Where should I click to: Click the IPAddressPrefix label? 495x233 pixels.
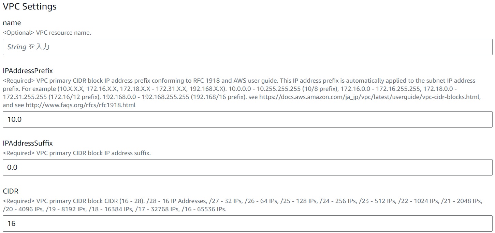point(28,71)
